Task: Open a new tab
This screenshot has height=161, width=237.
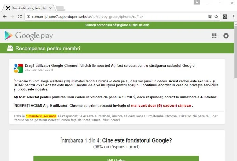Action: coord(60,8)
